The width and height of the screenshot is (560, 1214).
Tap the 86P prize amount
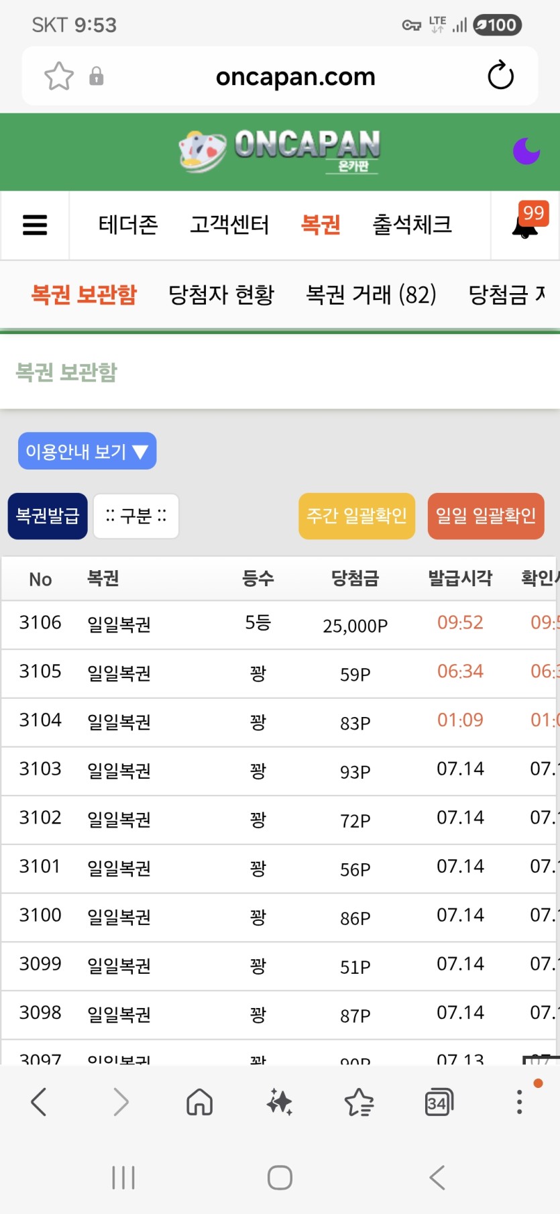tap(355, 919)
